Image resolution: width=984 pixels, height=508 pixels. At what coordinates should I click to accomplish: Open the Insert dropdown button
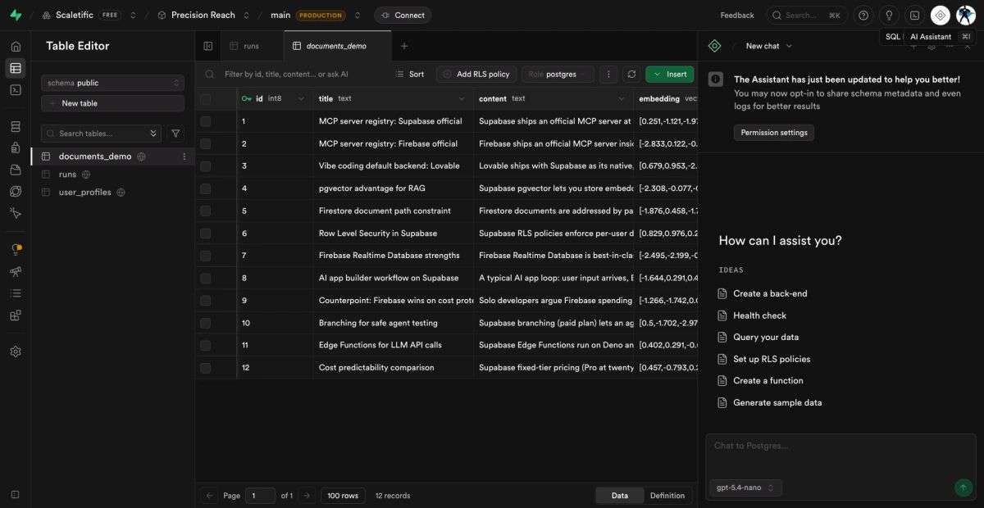[x=670, y=74]
